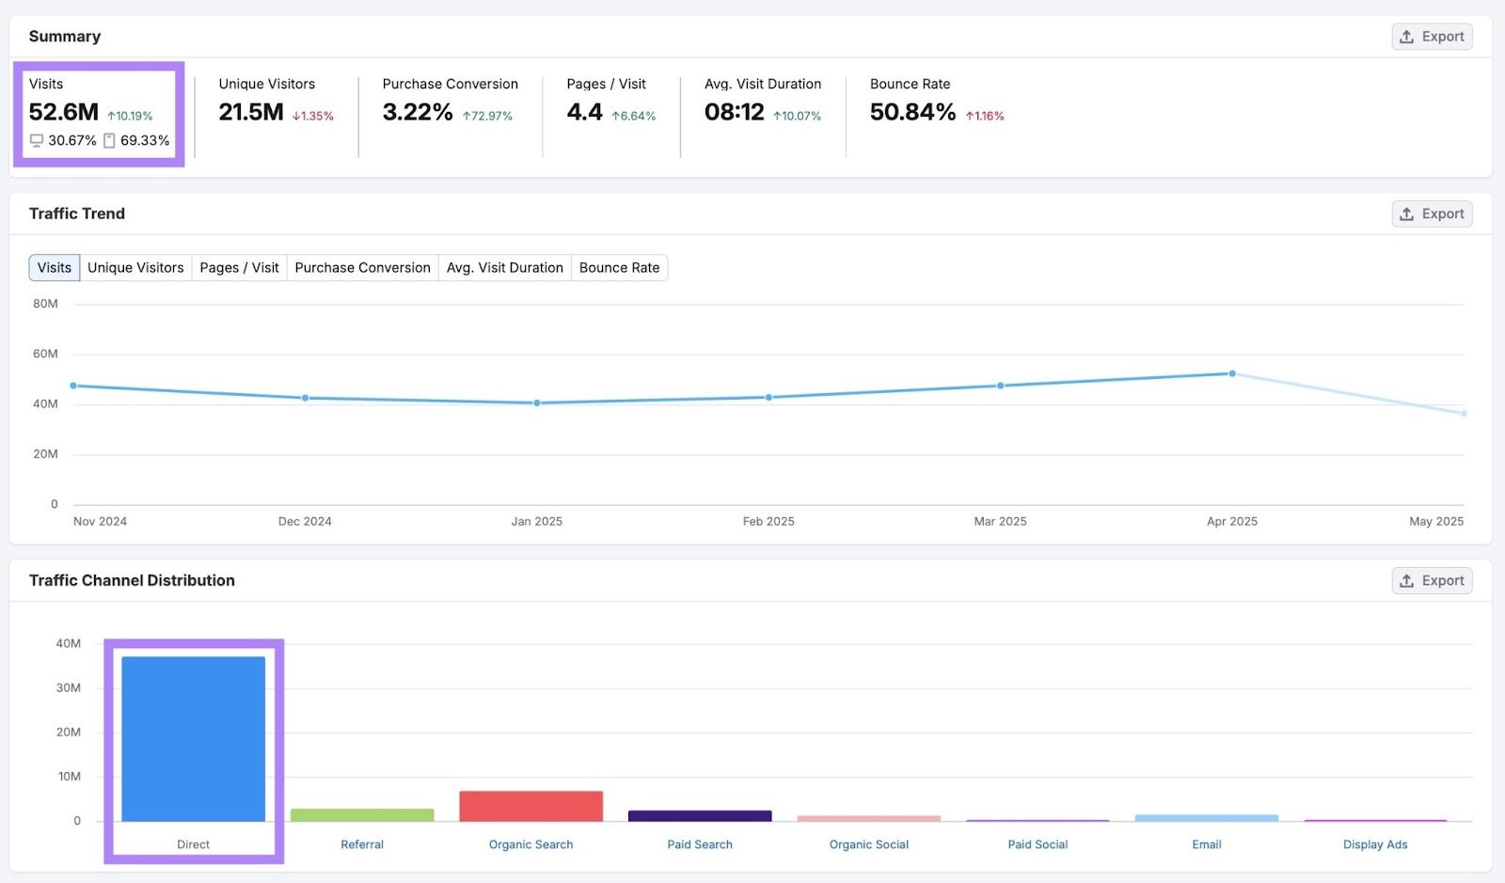Screen dimensions: 1505x883
Task: Click the export icon in Traffic Channel Distribution
Action: click(1407, 580)
